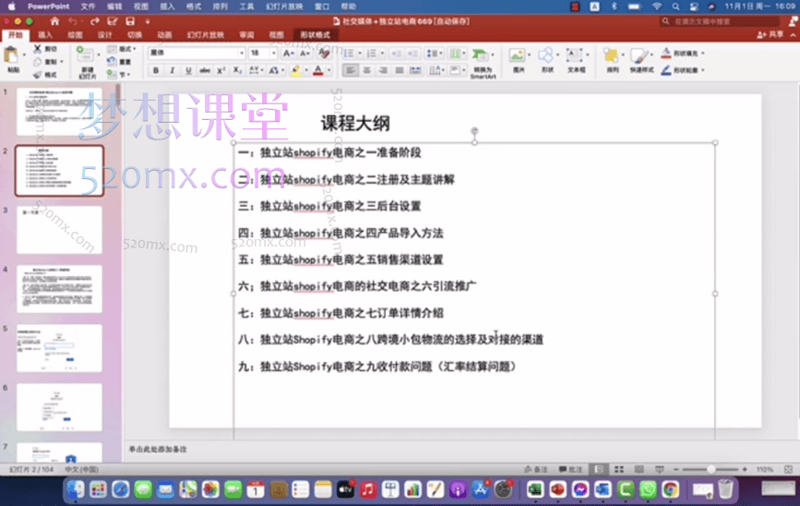The height and width of the screenshot is (506, 800).
Task: Click zoom out minus button
Action: (676, 469)
